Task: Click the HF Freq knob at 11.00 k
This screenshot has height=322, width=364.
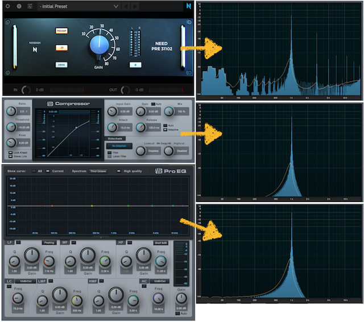Action: [x=161, y=261]
